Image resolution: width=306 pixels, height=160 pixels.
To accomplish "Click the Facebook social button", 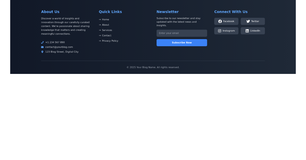I will click(226, 21).
